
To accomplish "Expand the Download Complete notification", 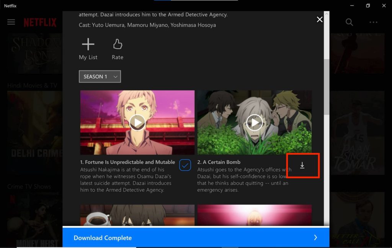I will (315, 238).
